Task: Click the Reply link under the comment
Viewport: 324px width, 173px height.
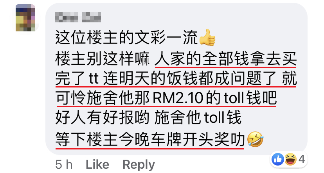Action: click(139, 165)
